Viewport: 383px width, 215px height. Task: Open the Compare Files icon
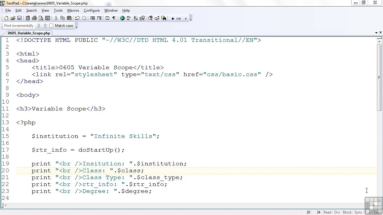click(142, 18)
